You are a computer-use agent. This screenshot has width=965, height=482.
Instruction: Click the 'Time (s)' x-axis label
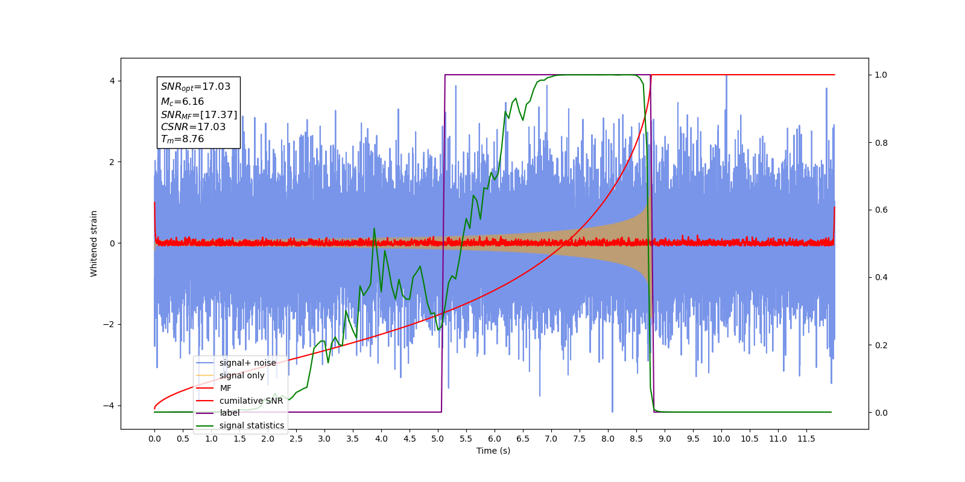493,451
